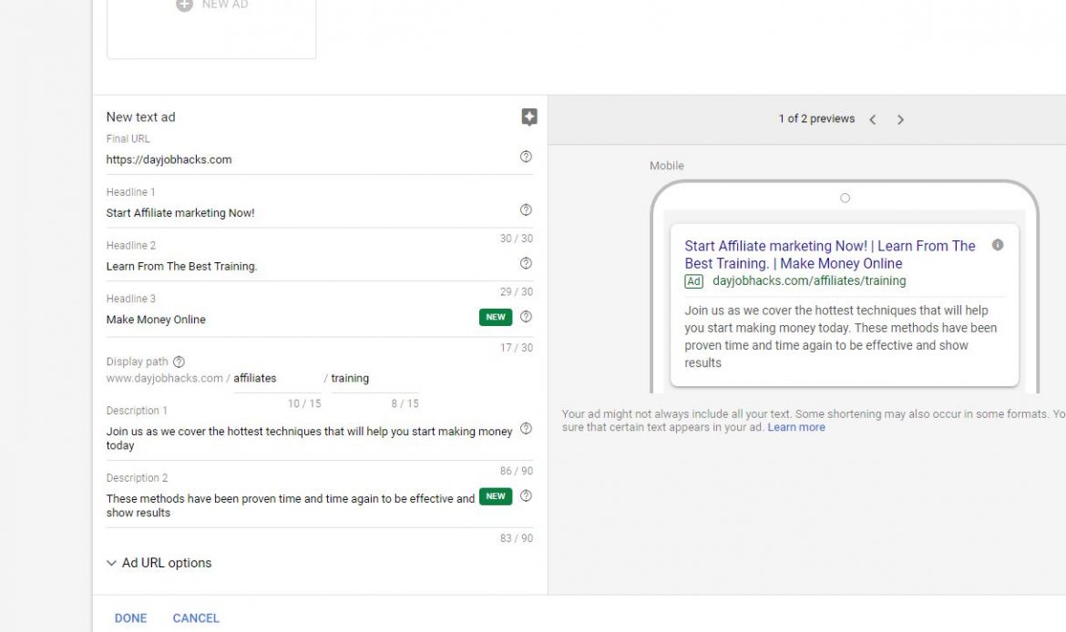Click the '86 / 90' character counter
The width and height of the screenshot is (1066, 632).
tap(516, 471)
